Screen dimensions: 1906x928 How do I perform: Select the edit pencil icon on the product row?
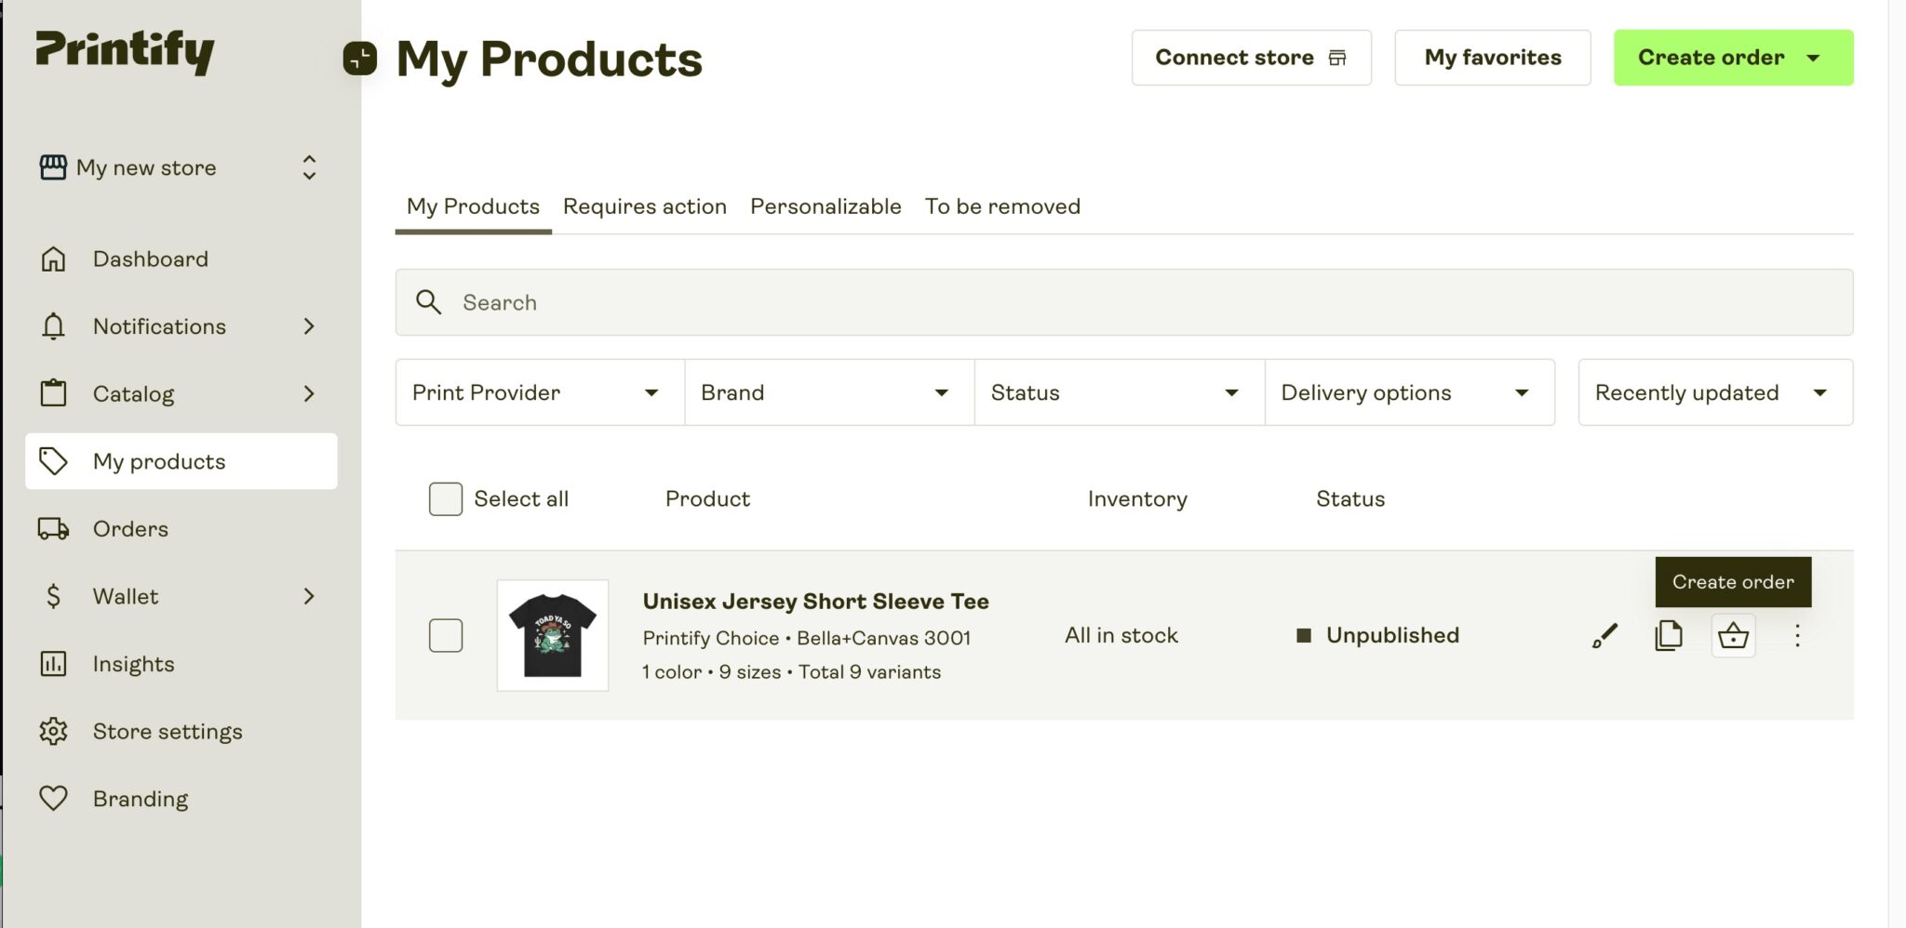[x=1604, y=636]
